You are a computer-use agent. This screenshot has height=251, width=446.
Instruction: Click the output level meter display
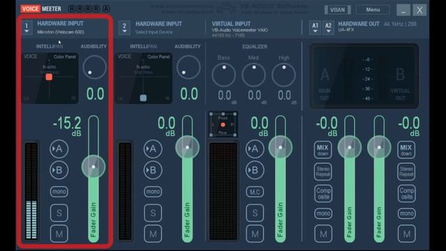(364, 76)
